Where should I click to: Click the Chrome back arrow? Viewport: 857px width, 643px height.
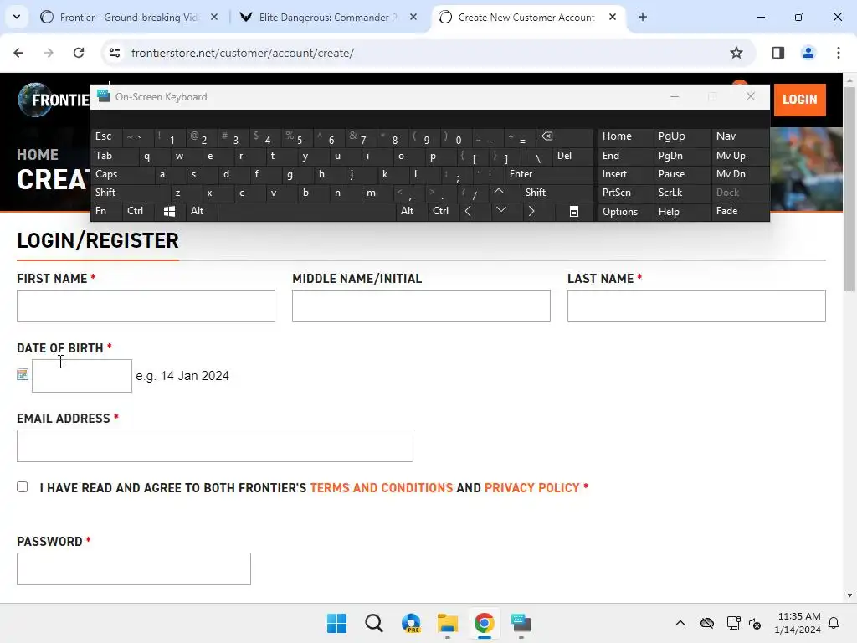click(x=18, y=53)
